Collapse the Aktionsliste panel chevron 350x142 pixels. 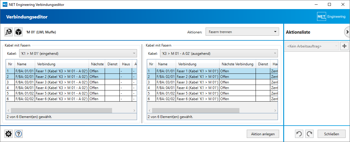[x=347, y=32]
